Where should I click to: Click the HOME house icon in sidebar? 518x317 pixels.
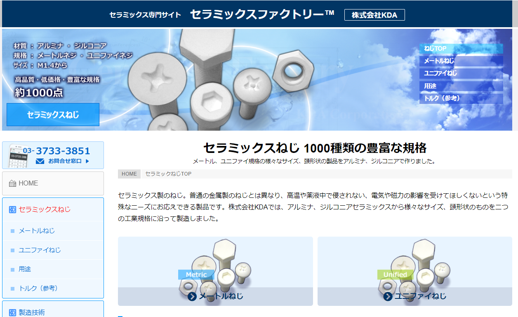point(12,183)
